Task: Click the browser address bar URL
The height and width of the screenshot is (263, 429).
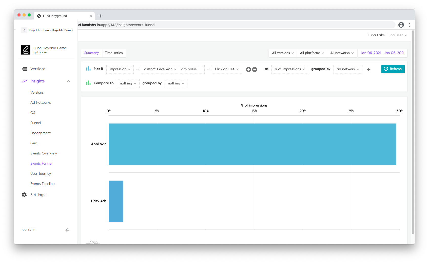Action: [x=116, y=25]
